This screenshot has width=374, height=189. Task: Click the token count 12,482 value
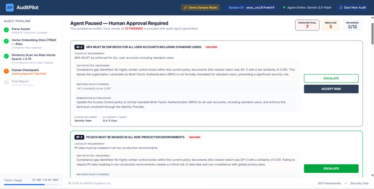37,180
